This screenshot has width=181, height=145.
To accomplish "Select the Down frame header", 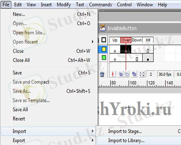I will [x=137, y=40].
